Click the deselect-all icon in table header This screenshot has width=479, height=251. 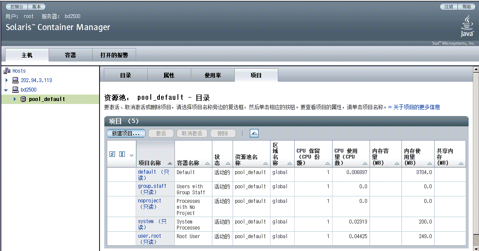pyautogui.click(x=122, y=154)
